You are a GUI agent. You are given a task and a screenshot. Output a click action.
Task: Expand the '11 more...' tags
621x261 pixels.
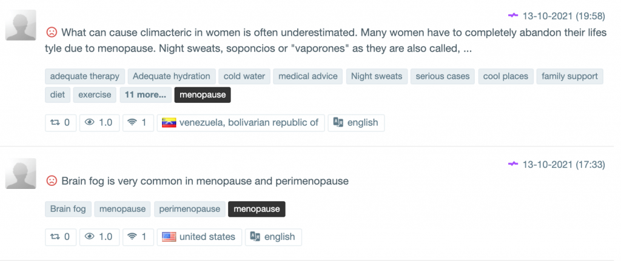coord(145,94)
